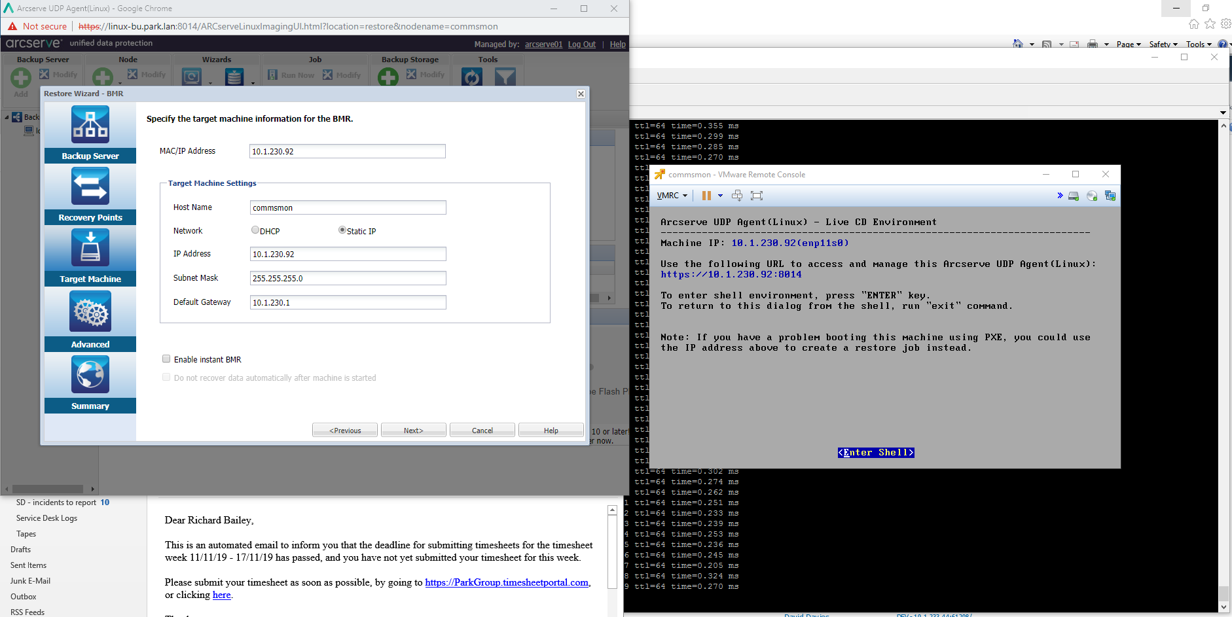Click the email body vertical scrollbar
Image resolution: width=1232 pixels, height=617 pixels.
tap(612, 552)
